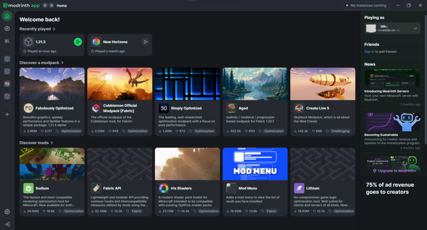The image size is (427, 230).
Task: Open the Fabulously Optimized banner image
Action: (x=52, y=84)
